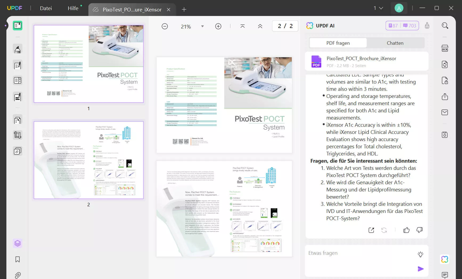This screenshot has width=462, height=279.
Task: Switch to the Chatten tab
Action: (x=395, y=43)
